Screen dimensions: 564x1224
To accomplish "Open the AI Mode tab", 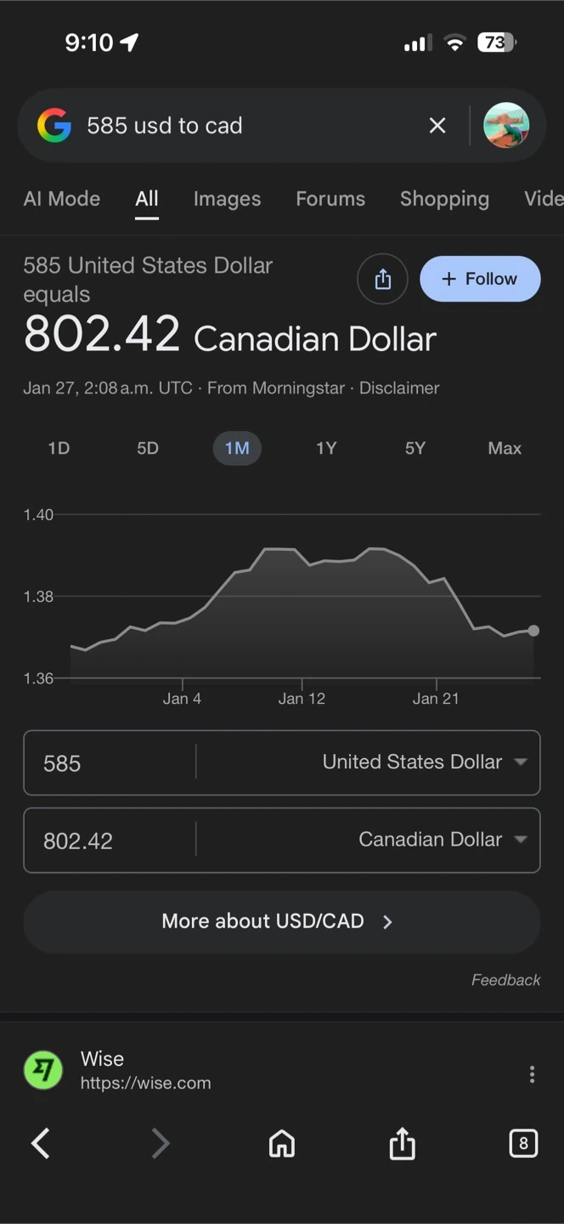I will pos(62,199).
